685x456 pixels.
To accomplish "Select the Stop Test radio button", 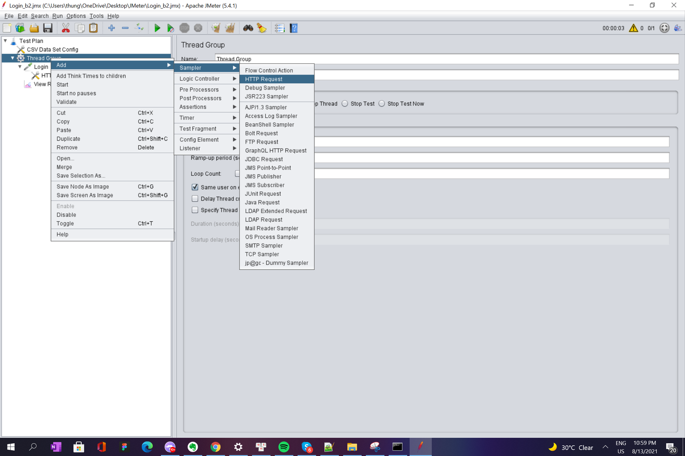I will [x=345, y=104].
